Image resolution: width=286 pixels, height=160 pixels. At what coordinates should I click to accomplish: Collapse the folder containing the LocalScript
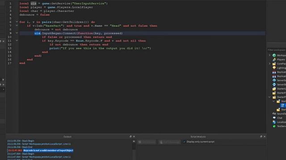click(x=273, y=101)
